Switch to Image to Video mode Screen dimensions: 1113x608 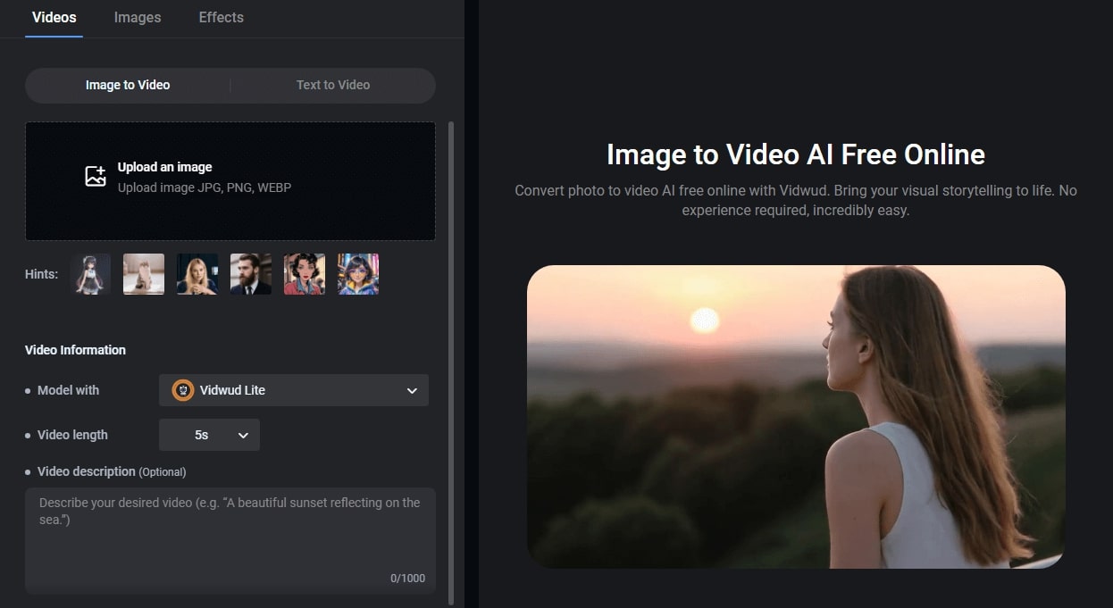point(128,85)
